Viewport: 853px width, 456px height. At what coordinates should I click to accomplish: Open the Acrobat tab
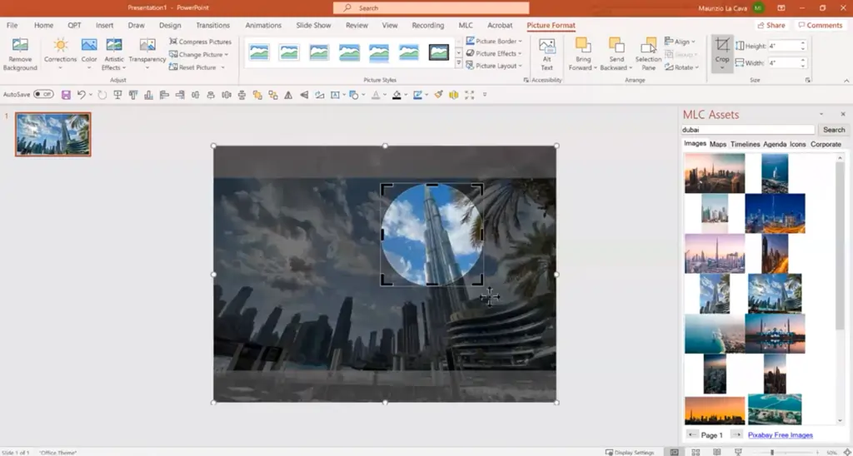pos(500,25)
